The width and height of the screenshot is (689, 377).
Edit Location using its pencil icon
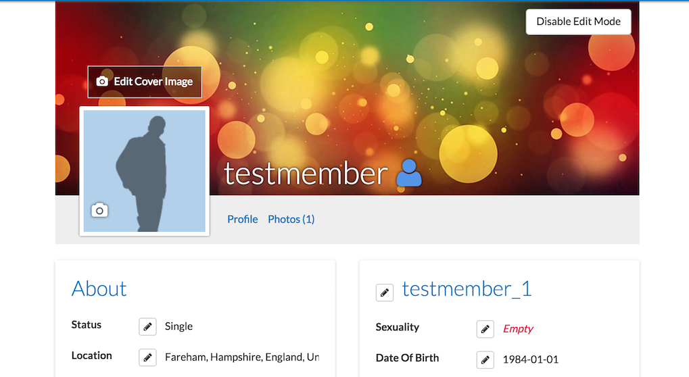(x=147, y=357)
